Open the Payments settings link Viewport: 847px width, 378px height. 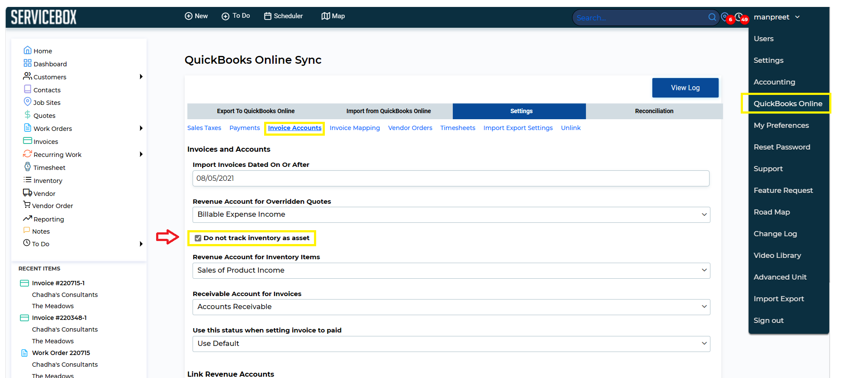245,128
